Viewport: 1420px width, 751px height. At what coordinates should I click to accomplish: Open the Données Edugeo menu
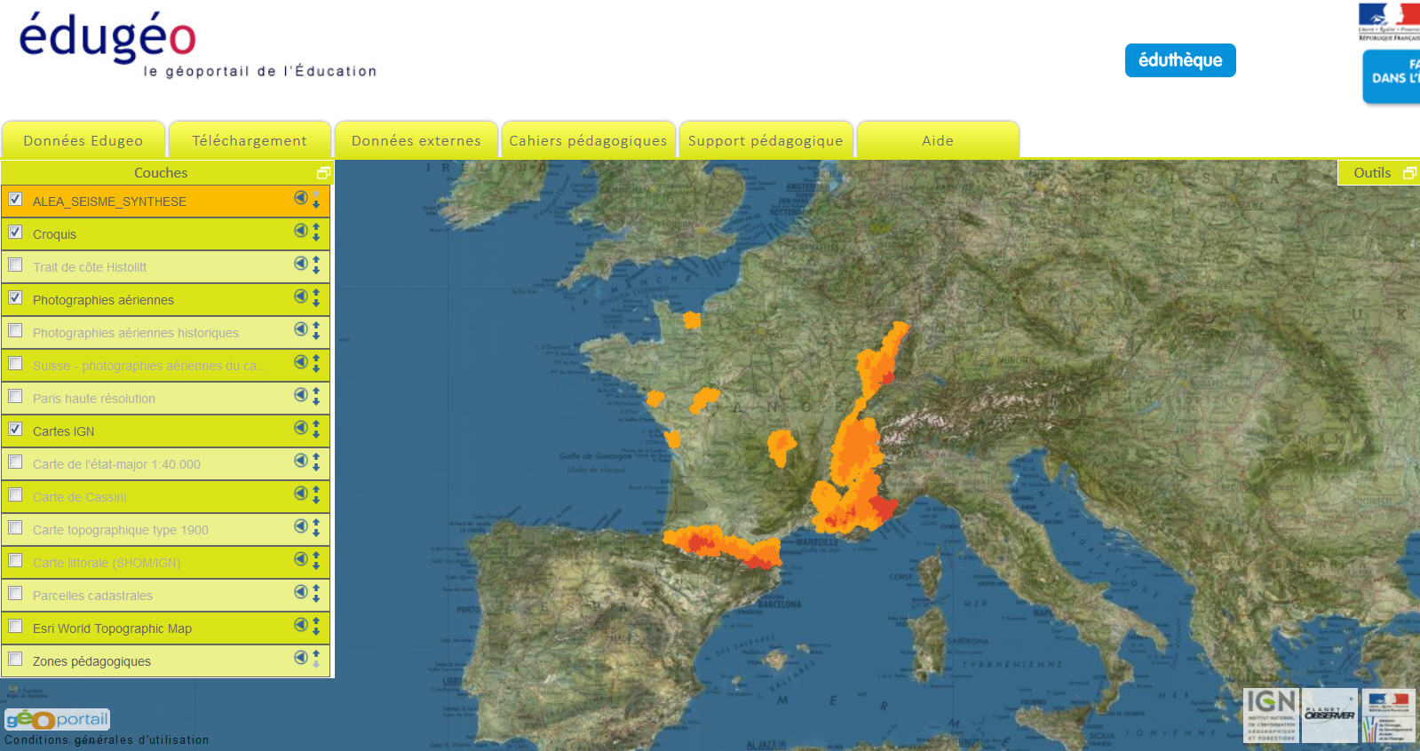(x=83, y=141)
